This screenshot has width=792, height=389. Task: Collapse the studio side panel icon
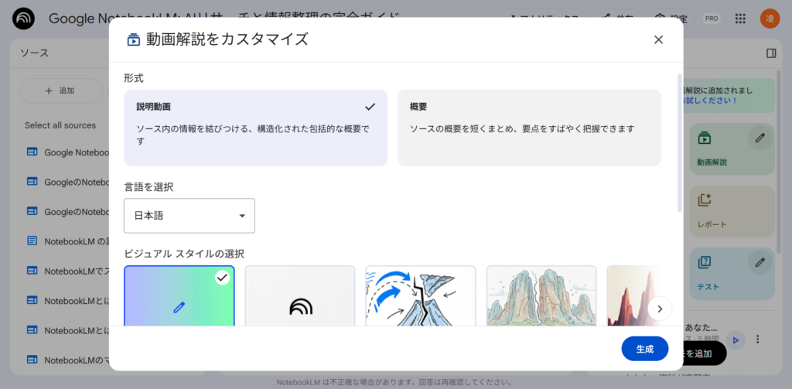[771, 53]
